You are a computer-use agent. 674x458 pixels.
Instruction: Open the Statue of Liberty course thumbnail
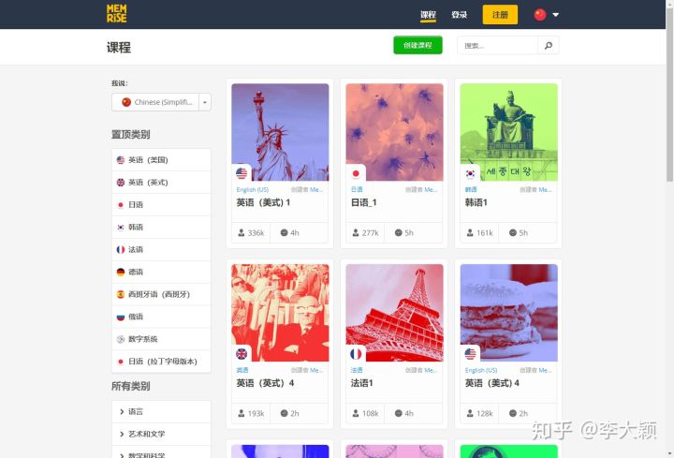280,132
